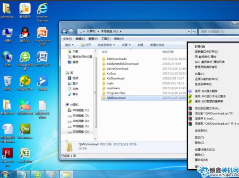The width and height of the screenshot is (239, 178).
Task: Click the Explorer back navigation arrow
Action: point(64,31)
